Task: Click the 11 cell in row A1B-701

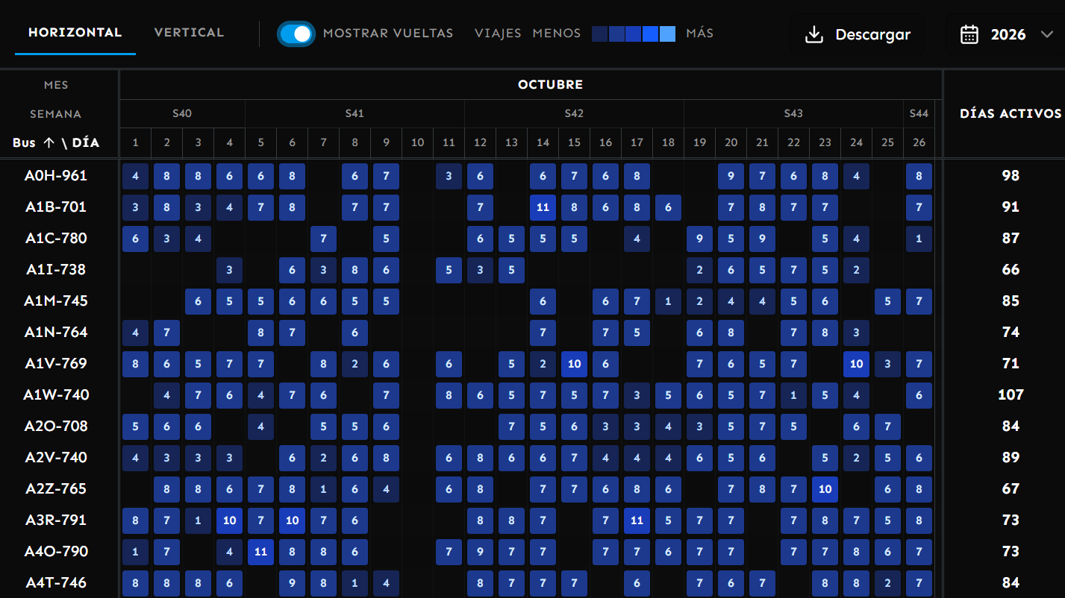Action: [543, 207]
